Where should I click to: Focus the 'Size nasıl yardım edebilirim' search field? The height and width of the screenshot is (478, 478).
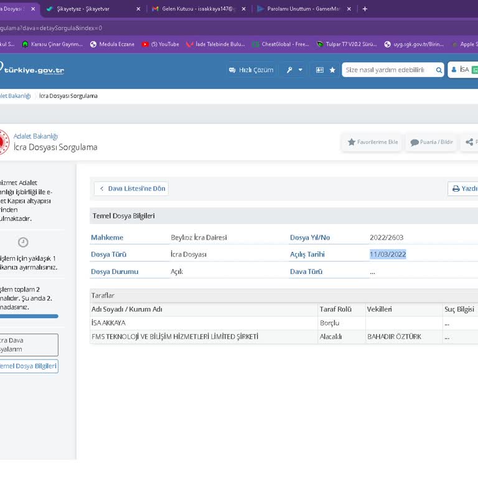click(387, 70)
